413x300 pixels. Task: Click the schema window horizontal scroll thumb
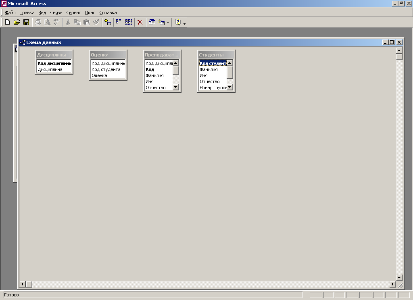(29, 284)
